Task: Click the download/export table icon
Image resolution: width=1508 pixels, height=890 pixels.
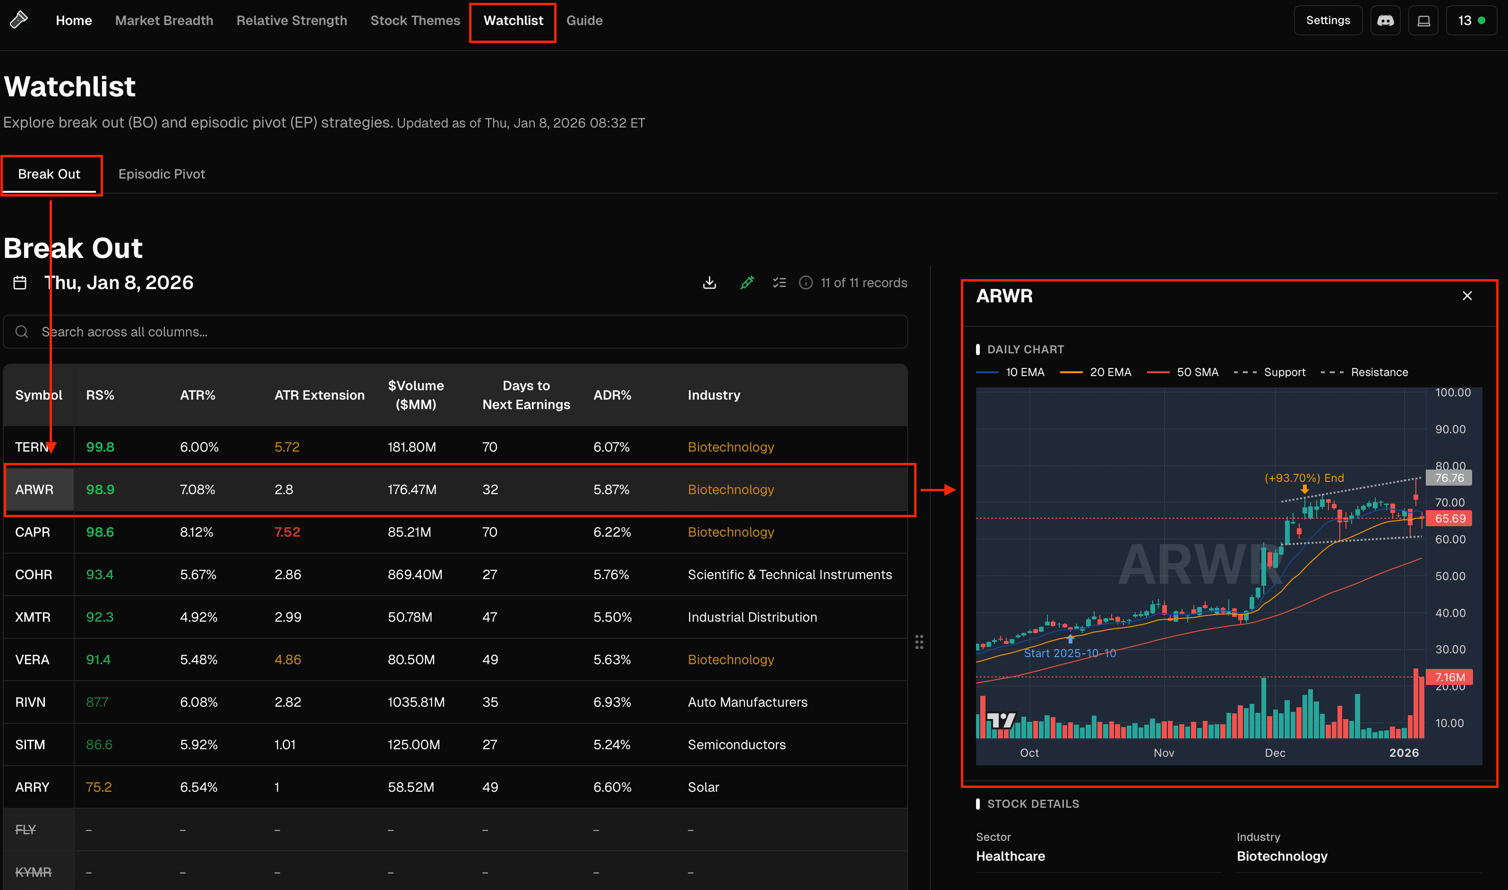Action: (709, 282)
